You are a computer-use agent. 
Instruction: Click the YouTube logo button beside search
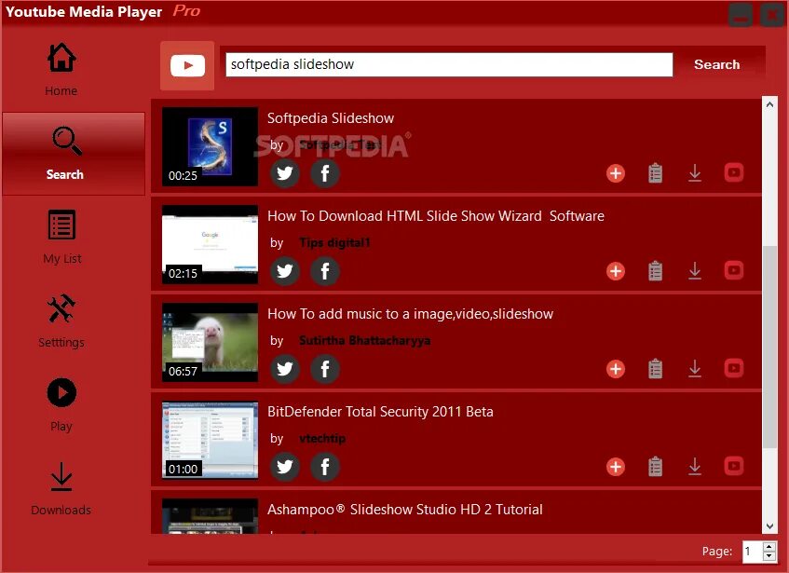tap(187, 65)
